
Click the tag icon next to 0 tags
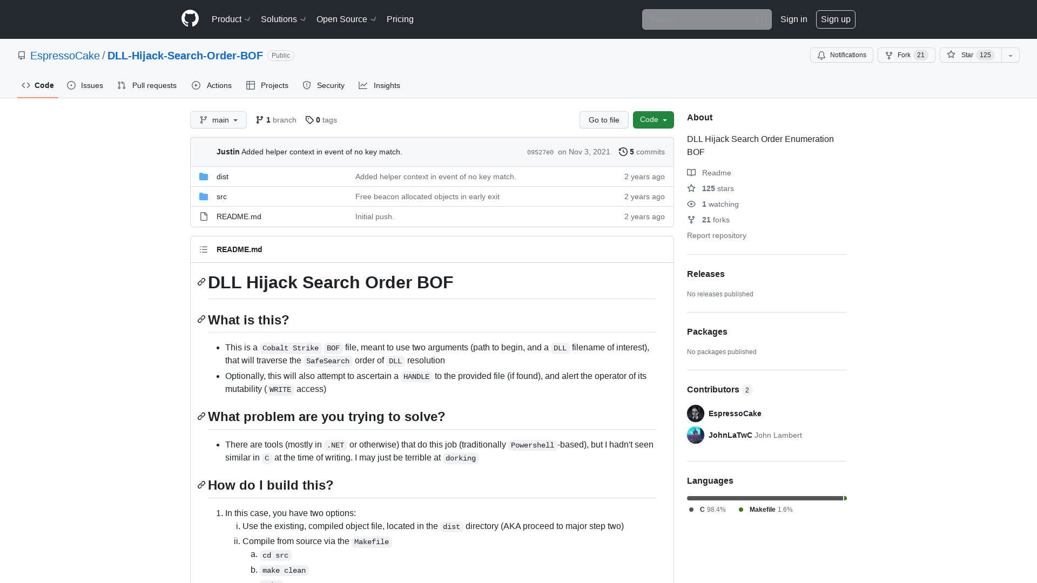(309, 120)
